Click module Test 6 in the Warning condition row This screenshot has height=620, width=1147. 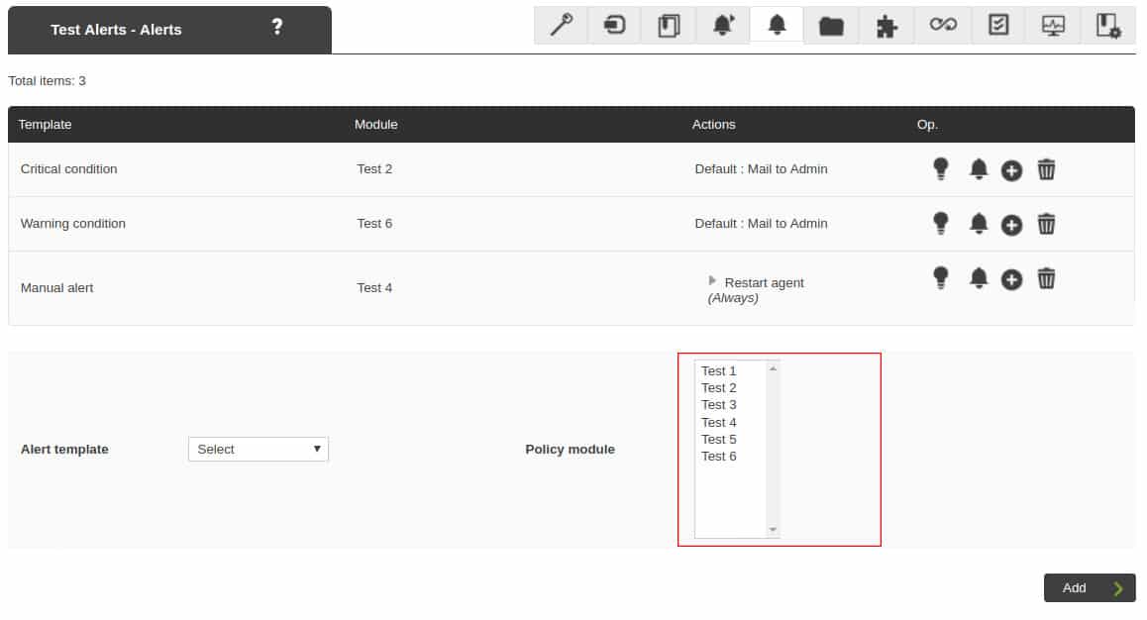tap(374, 223)
